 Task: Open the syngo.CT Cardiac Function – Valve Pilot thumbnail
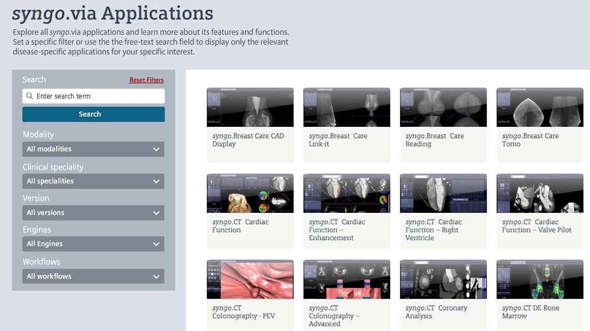pos(539,193)
